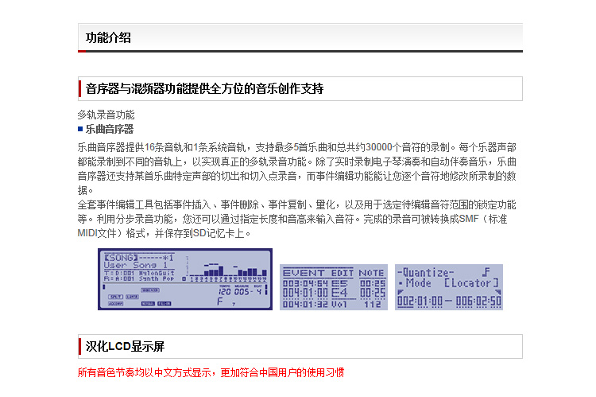Click the measure value 005 in the LCD

coord(242,292)
